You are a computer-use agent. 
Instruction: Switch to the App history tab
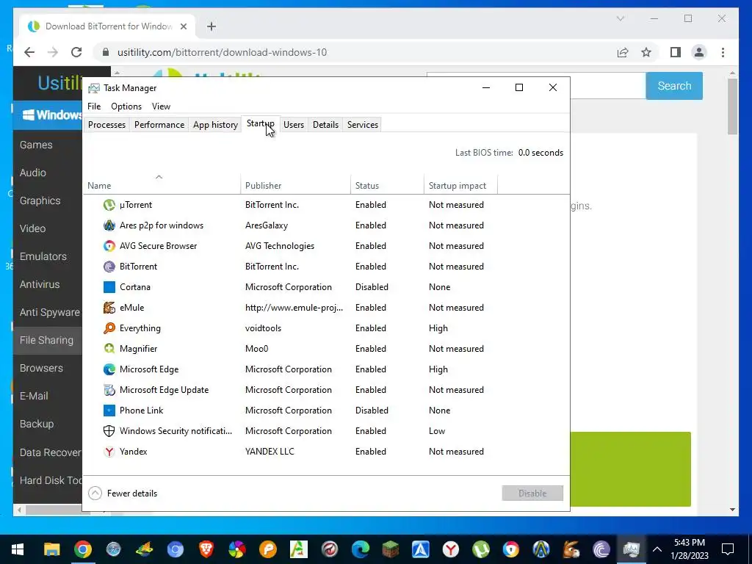[215, 125]
